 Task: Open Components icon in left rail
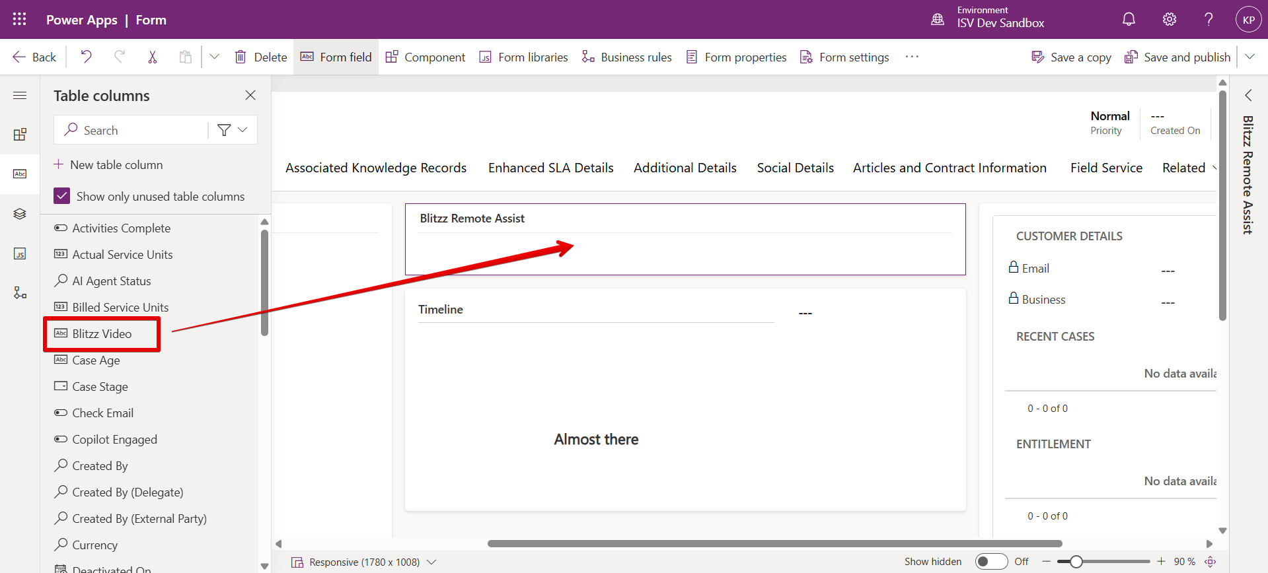[20, 135]
